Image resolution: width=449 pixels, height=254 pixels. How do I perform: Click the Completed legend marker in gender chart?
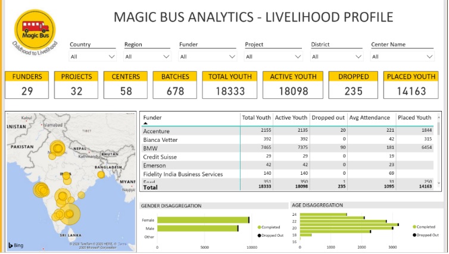pyautogui.click(x=260, y=227)
